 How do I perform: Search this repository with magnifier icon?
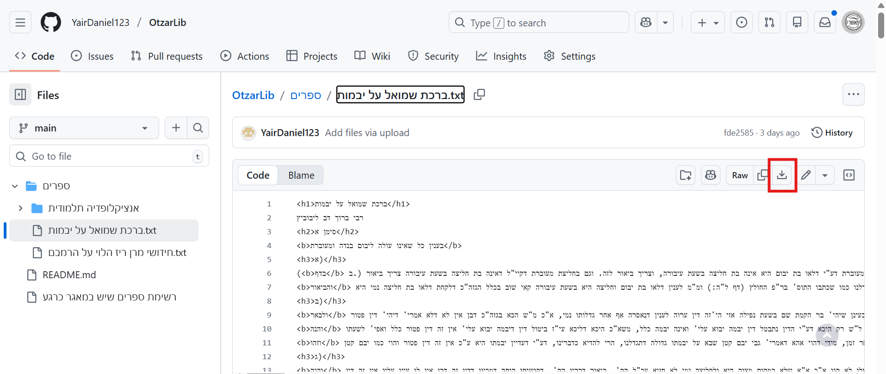point(198,128)
